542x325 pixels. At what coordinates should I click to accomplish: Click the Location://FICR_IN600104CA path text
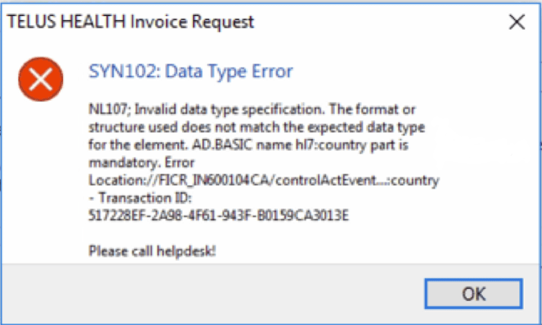(180, 180)
